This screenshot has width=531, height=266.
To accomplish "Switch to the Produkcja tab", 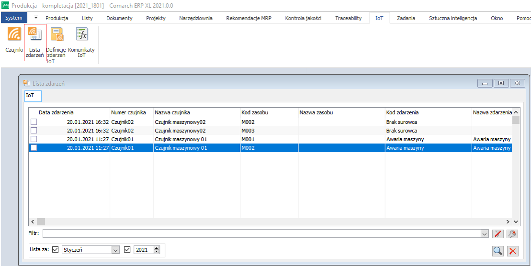I will pyautogui.click(x=57, y=18).
